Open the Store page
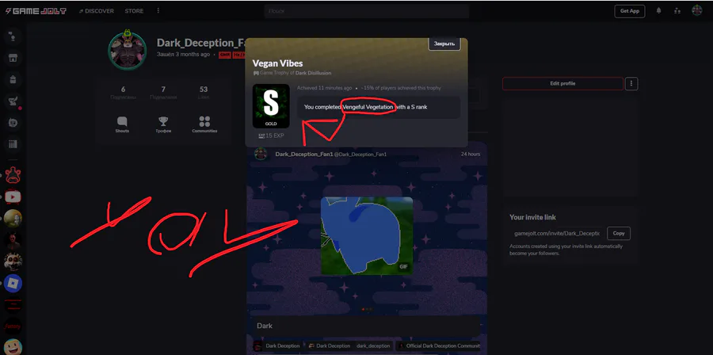Screen dimensions: 713x355 click(x=134, y=11)
